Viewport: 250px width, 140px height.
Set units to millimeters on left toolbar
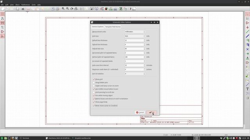coord(2,23)
